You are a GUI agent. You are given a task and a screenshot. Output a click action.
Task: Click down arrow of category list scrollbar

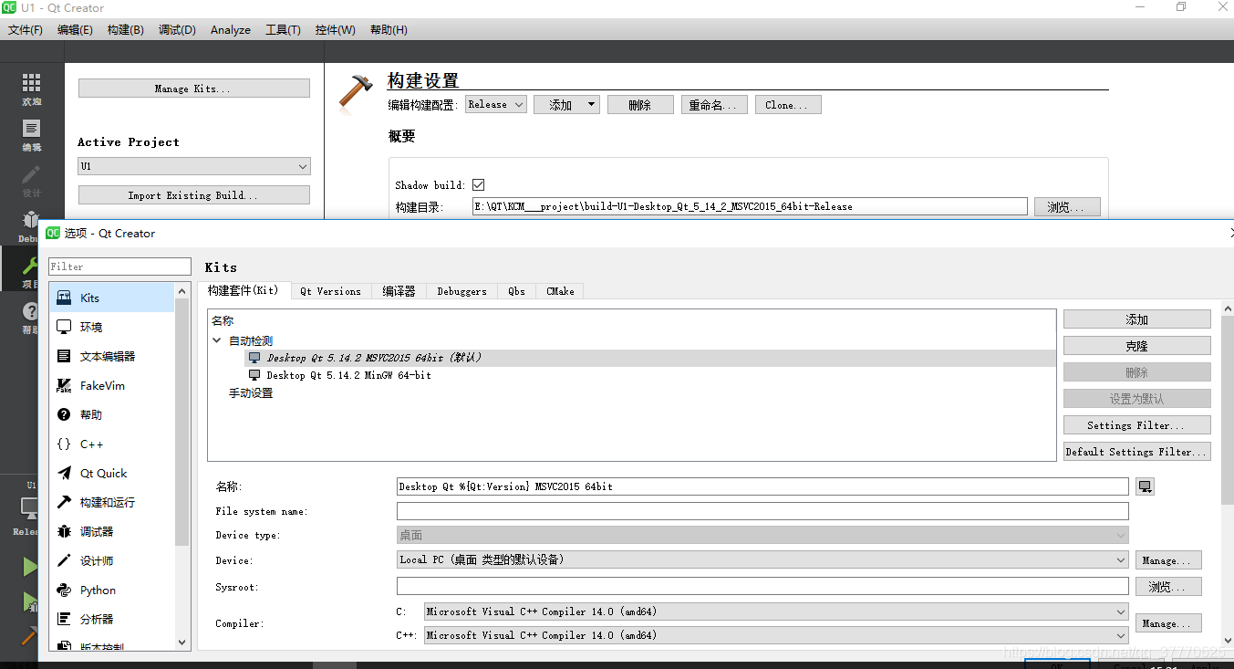181,643
